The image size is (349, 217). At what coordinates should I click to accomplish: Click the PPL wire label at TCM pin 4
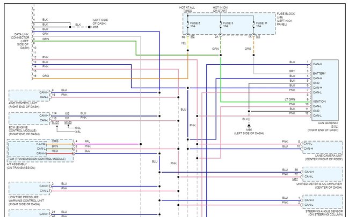click(87, 142)
